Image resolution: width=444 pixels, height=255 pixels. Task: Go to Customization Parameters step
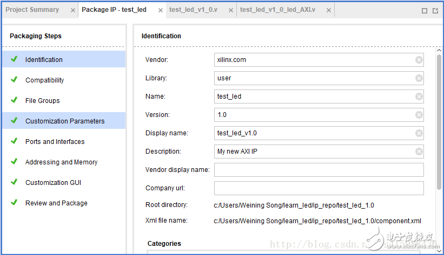coord(65,121)
